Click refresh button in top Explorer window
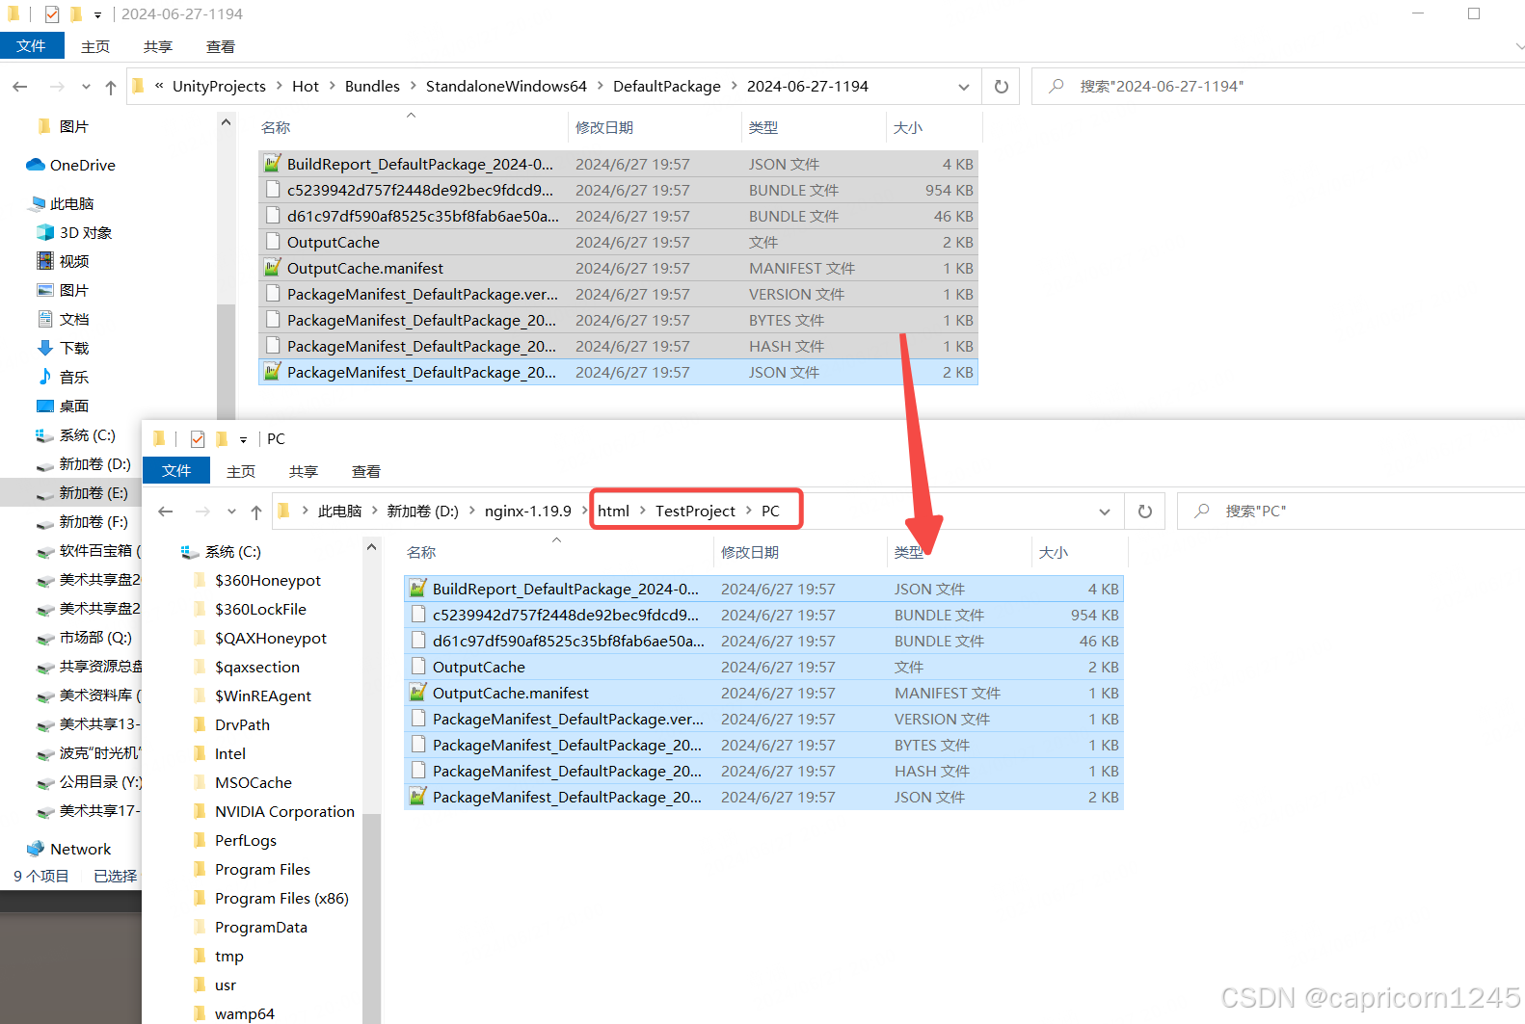This screenshot has height=1024, width=1525. [x=1002, y=87]
